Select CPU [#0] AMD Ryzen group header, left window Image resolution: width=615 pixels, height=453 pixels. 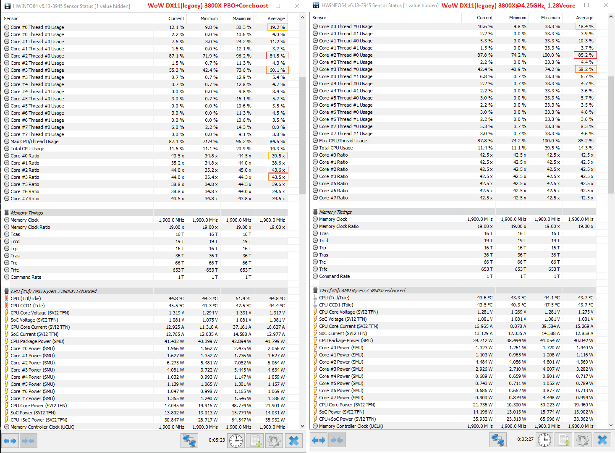tap(145, 291)
